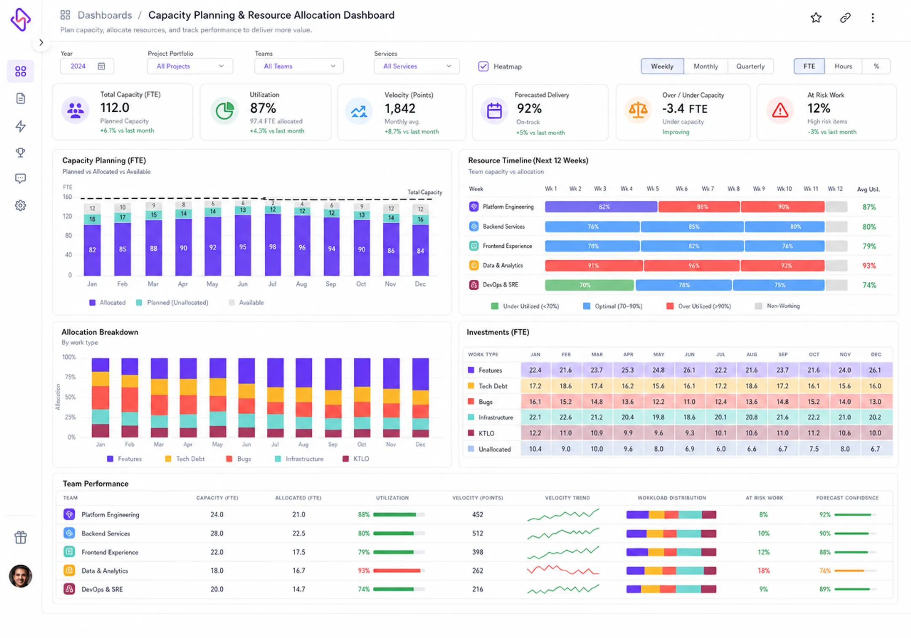Click the Velocity trend chart icon
The width and height of the screenshot is (911, 638).
[x=359, y=111]
